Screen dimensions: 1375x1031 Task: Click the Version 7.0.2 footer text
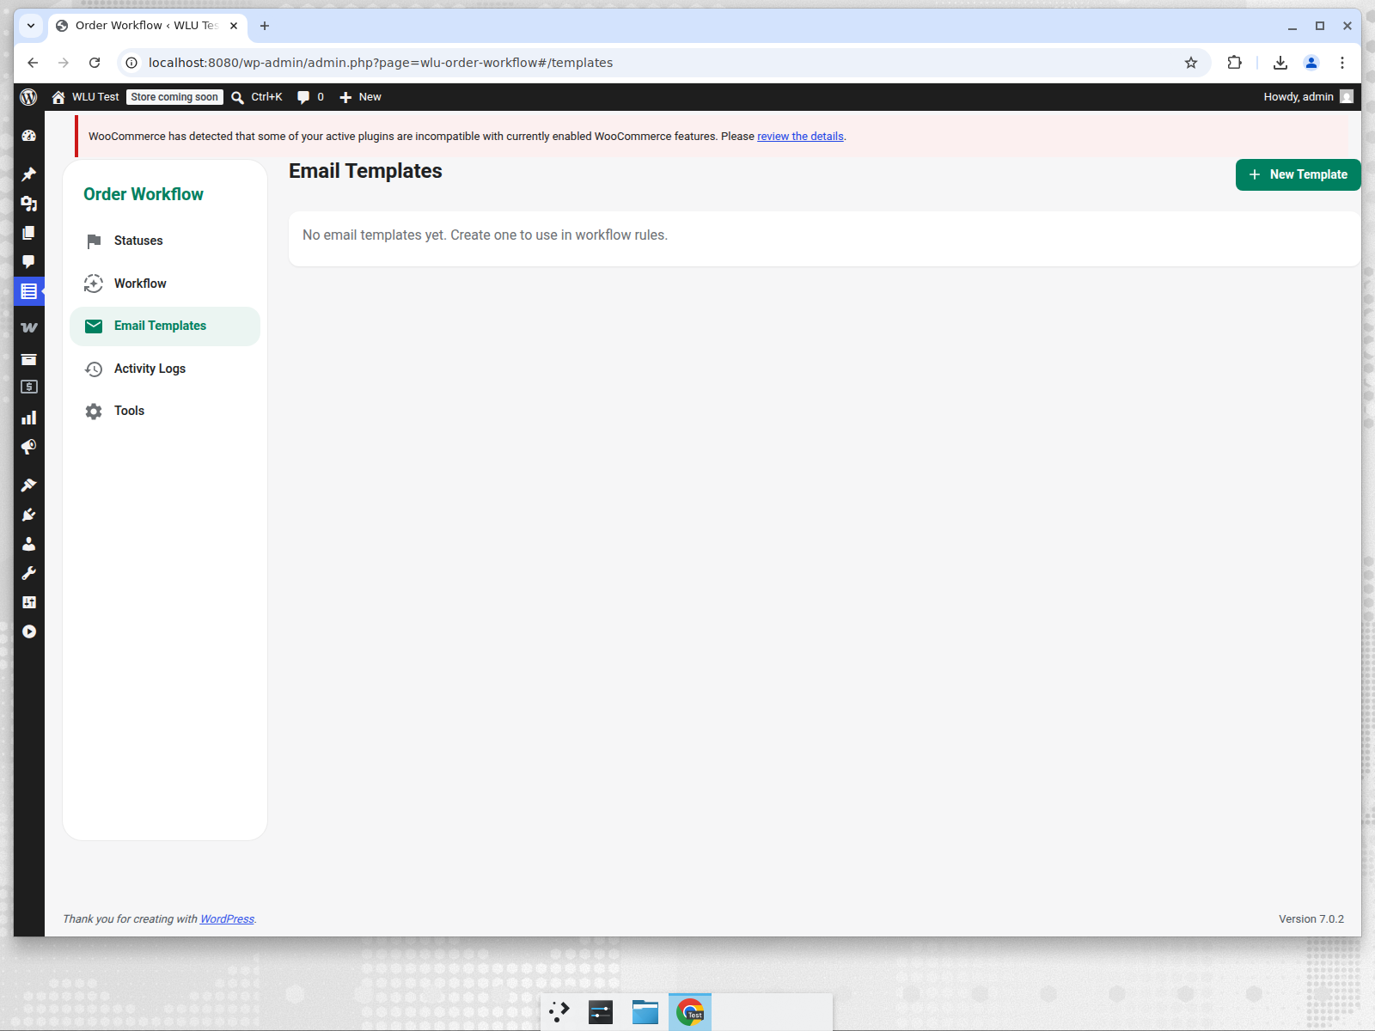pos(1311,919)
